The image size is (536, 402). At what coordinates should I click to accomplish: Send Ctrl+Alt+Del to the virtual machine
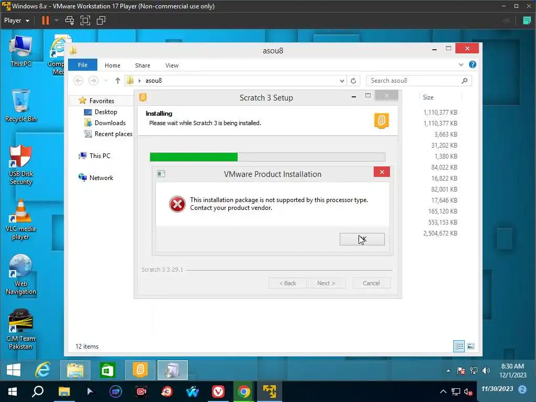coord(70,20)
